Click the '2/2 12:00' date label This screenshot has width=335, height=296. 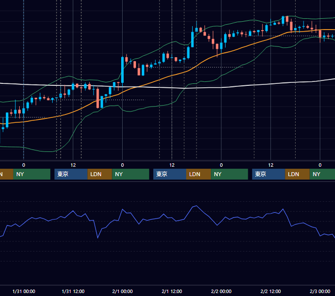pyautogui.click(x=270, y=291)
